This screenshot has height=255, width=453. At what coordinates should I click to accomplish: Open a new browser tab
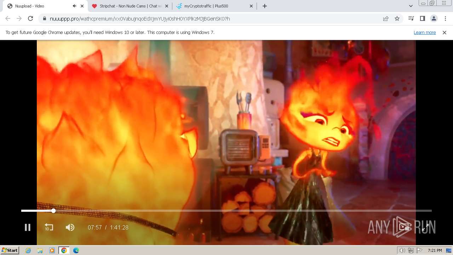pyautogui.click(x=265, y=6)
